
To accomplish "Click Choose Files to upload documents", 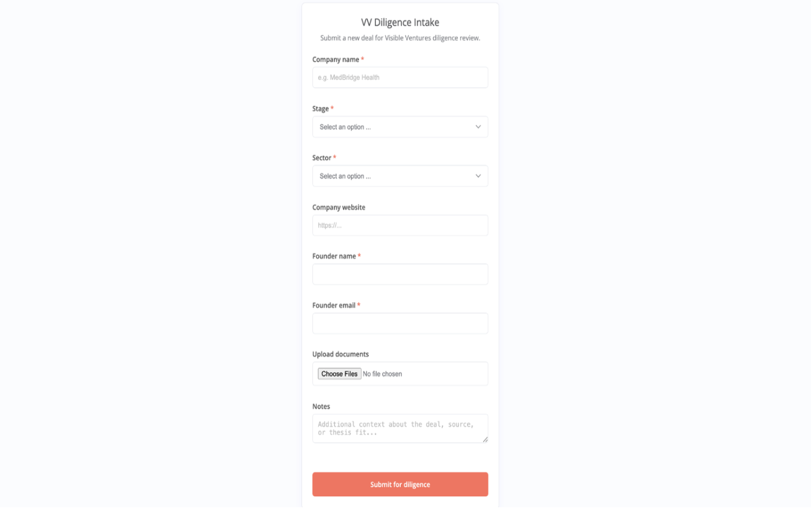I will pyautogui.click(x=339, y=374).
